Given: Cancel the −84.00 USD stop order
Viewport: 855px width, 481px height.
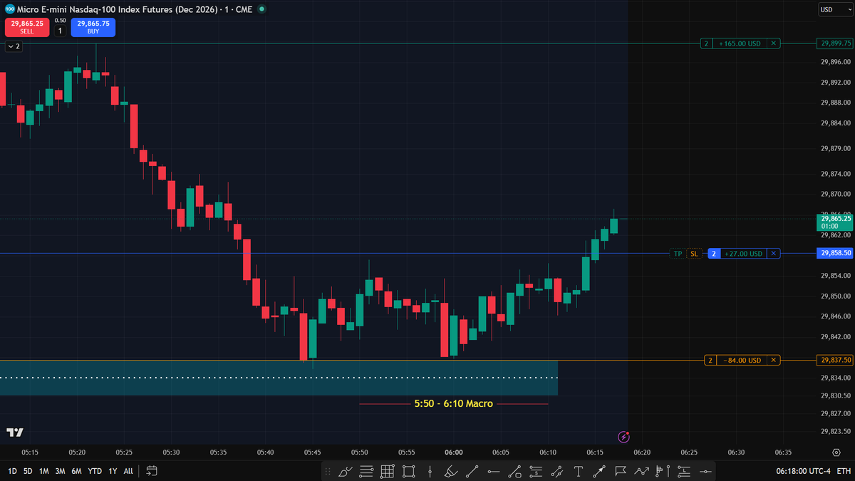Looking at the screenshot, I should (x=774, y=361).
